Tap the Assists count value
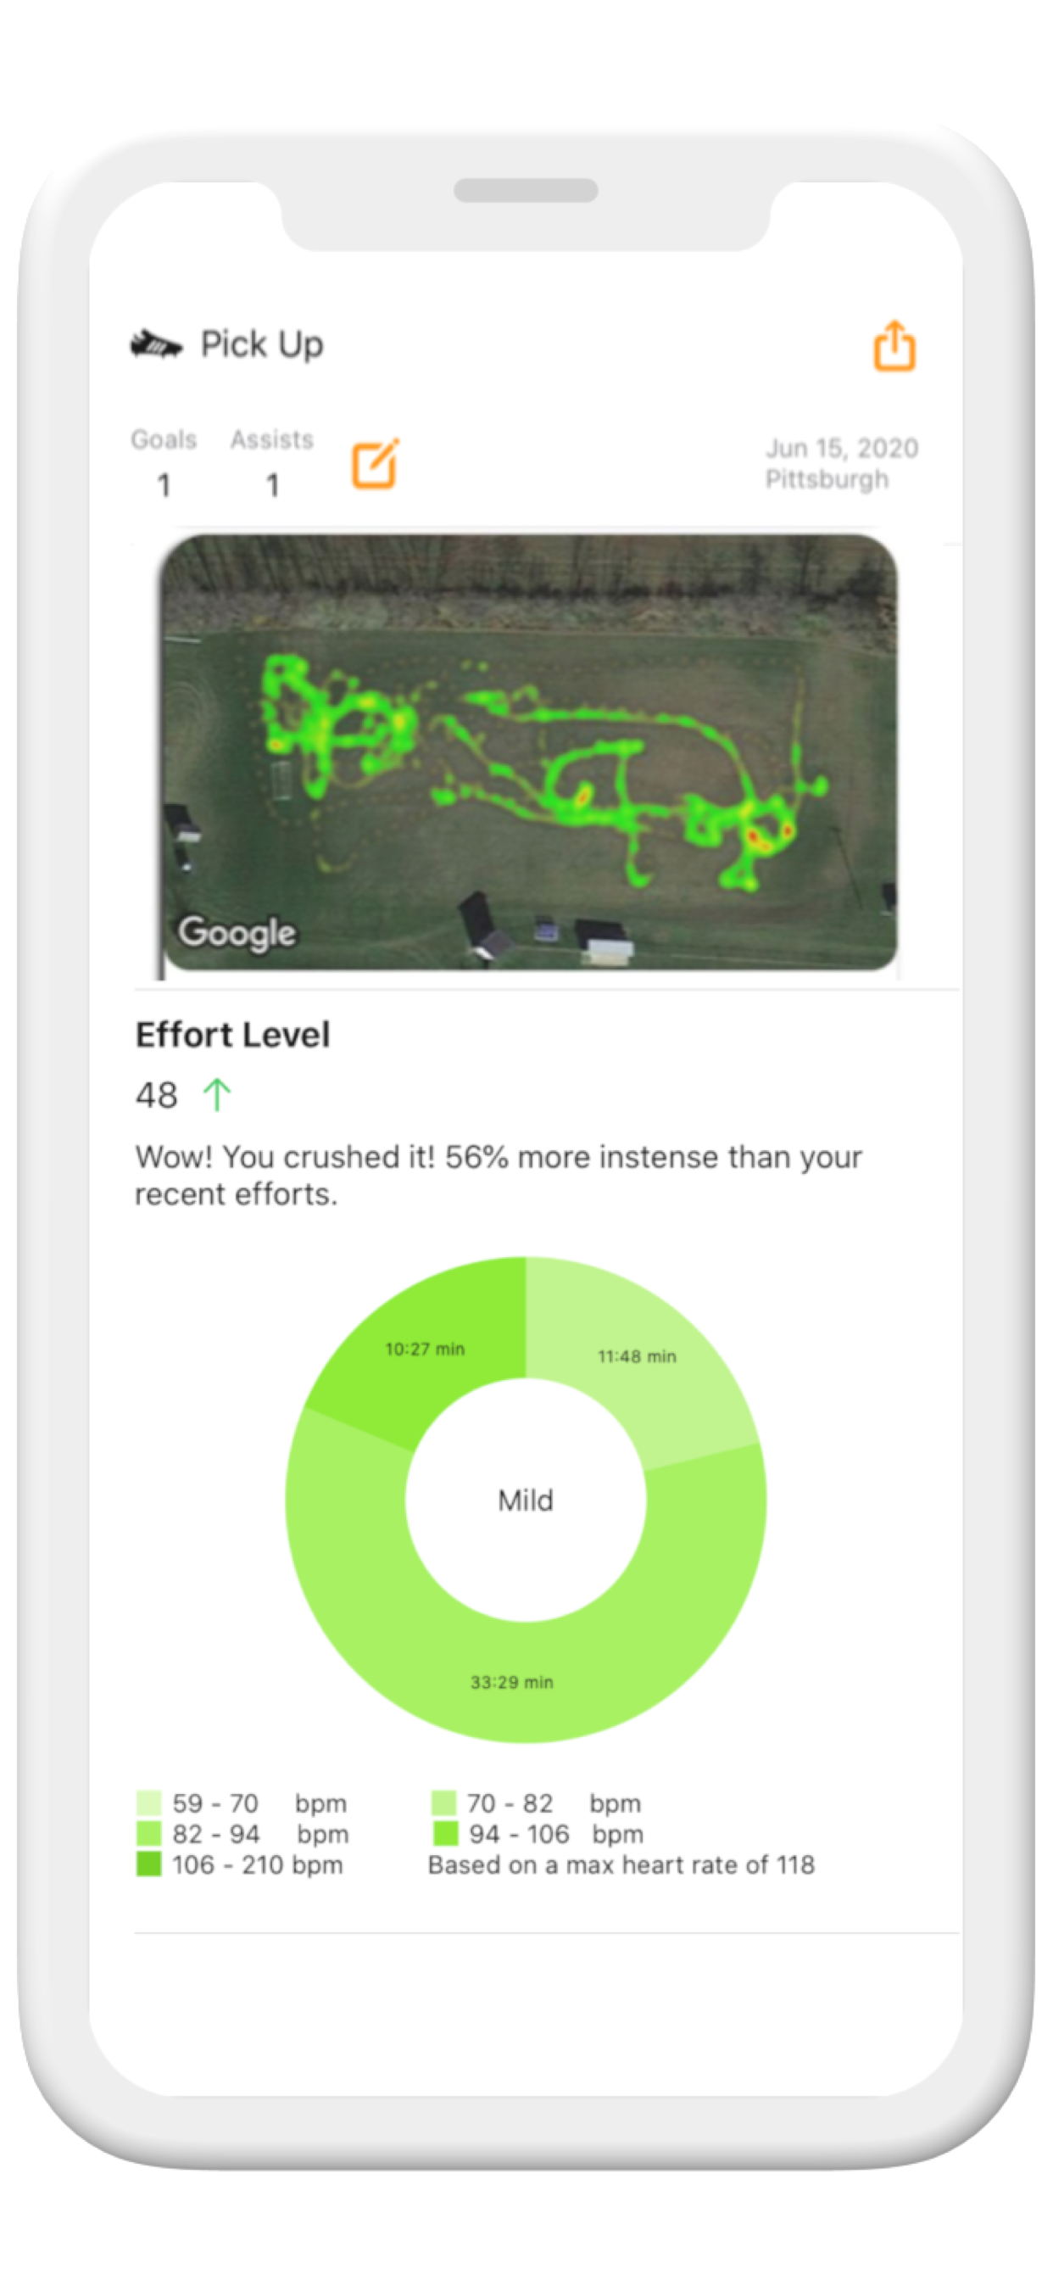 pyautogui.click(x=272, y=484)
